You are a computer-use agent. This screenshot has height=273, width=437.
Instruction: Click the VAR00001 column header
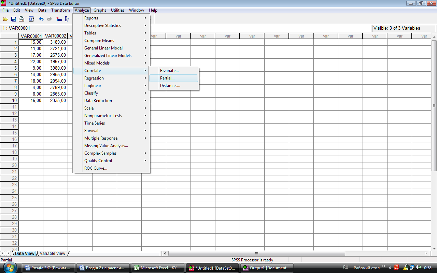31,36
